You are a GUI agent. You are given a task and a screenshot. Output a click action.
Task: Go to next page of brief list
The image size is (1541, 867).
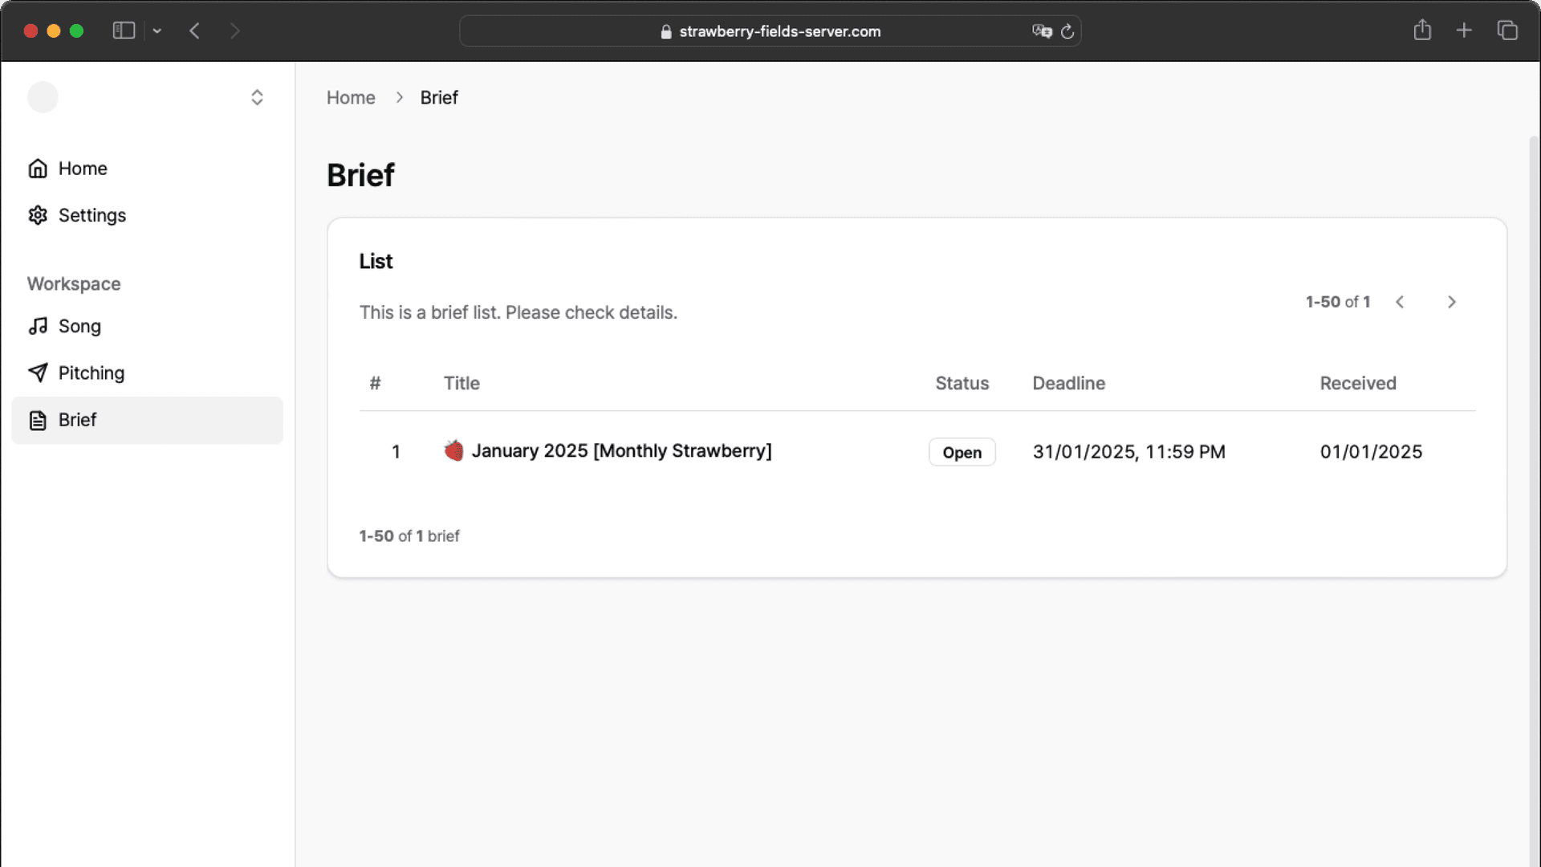click(x=1451, y=302)
